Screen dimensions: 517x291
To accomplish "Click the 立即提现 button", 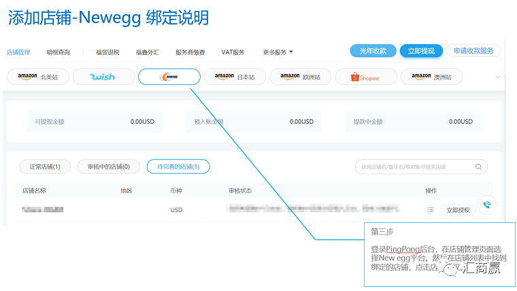I will click(x=421, y=51).
